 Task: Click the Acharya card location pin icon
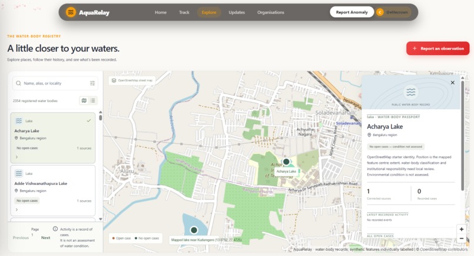point(16,138)
